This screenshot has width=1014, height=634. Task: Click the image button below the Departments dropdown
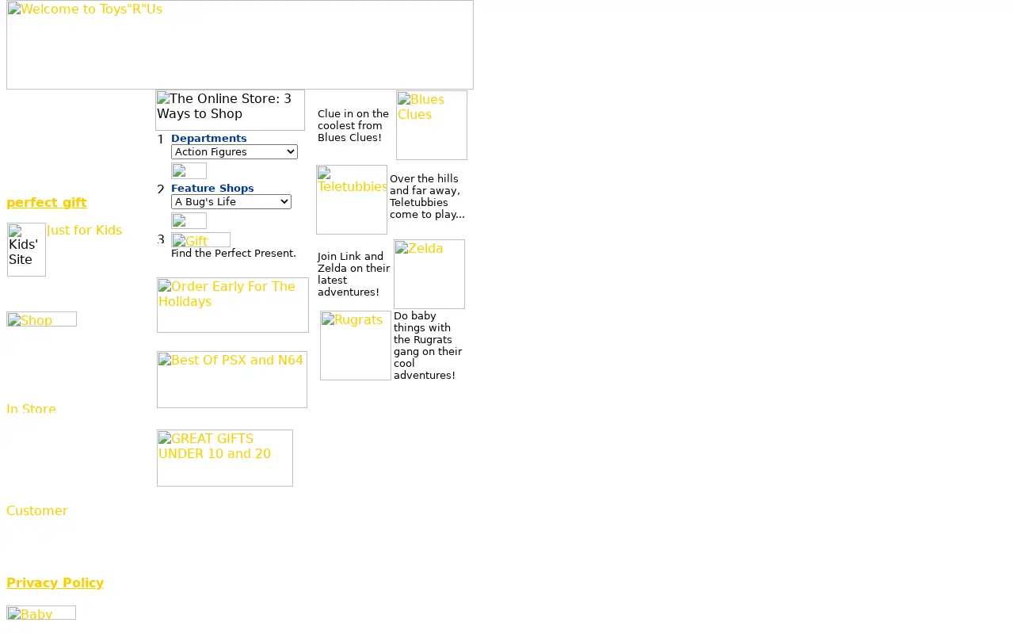189,170
